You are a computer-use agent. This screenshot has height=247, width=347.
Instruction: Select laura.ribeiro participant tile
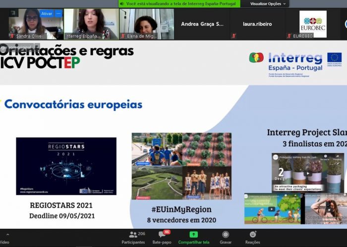pyautogui.click(x=257, y=24)
